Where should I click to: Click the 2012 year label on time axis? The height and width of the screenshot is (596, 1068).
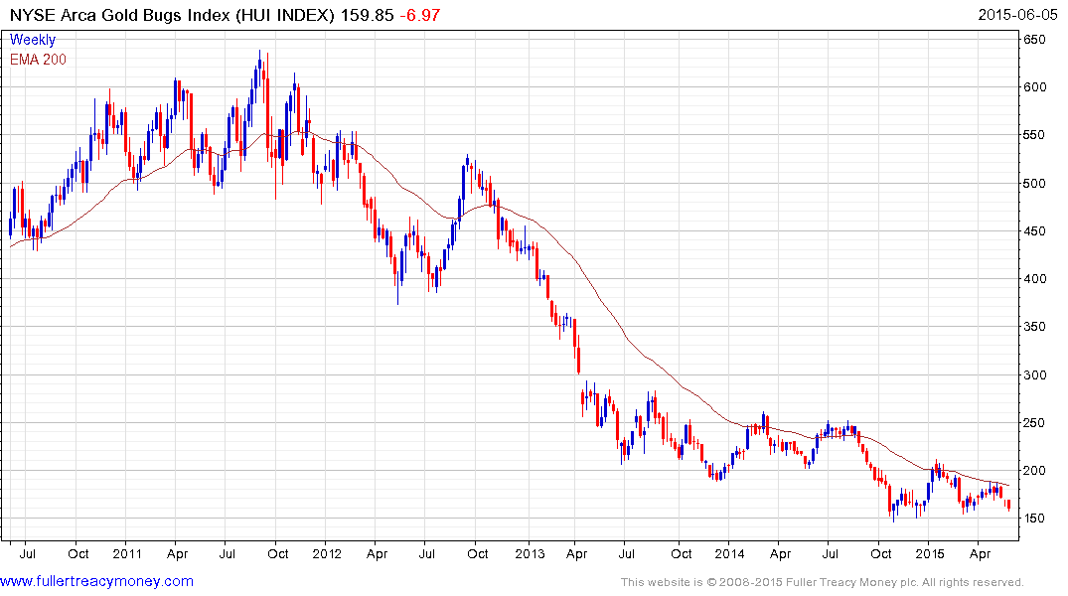[x=327, y=553]
